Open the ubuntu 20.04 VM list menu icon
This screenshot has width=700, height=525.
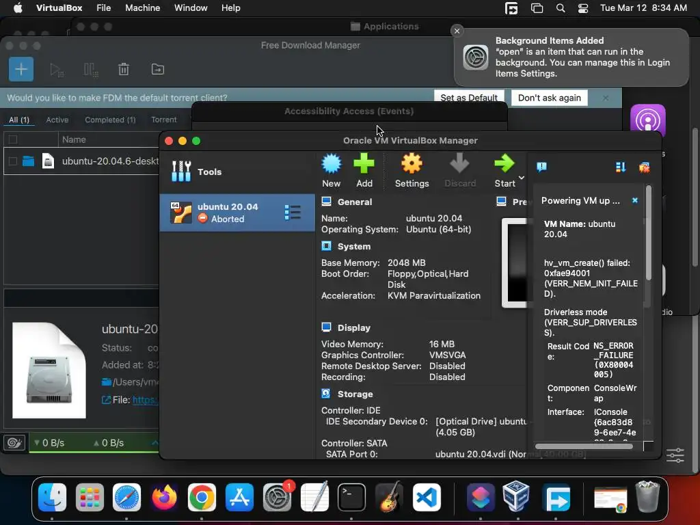pos(293,213)
